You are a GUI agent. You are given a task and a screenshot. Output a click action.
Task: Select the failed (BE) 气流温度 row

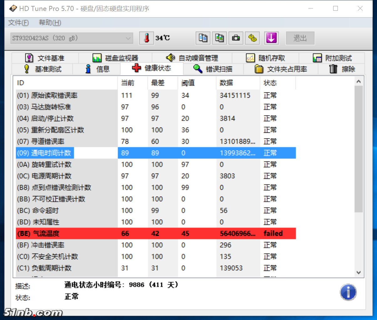(x=125, y=233)
